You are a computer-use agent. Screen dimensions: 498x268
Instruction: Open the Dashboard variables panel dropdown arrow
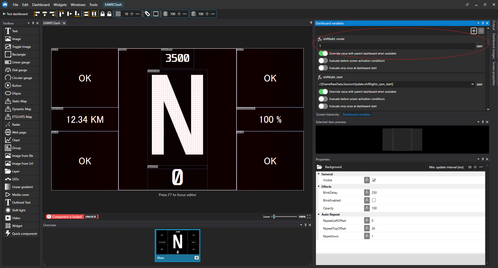[x=478, y=23]
